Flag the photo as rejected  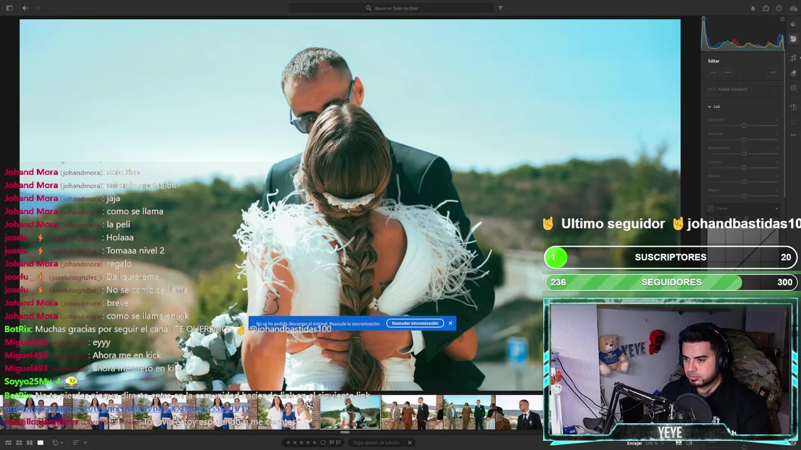coord(339,442)
